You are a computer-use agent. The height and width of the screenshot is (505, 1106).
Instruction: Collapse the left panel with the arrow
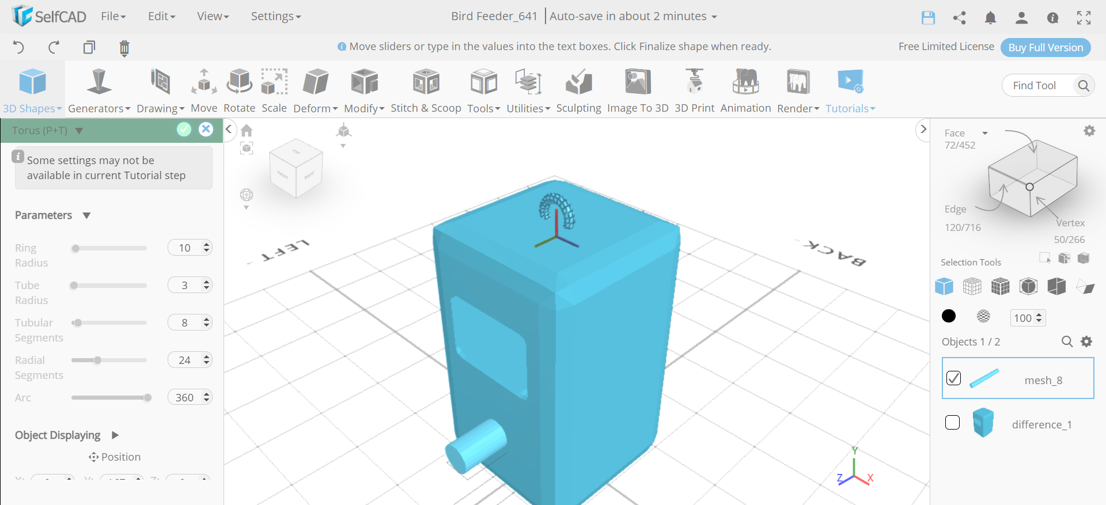[x=229, y=129]
